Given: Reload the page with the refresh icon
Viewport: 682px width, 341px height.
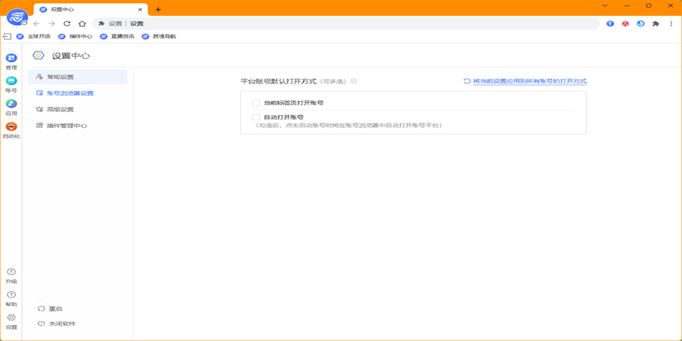Looking at the screenshot, I should coord(67,24).
